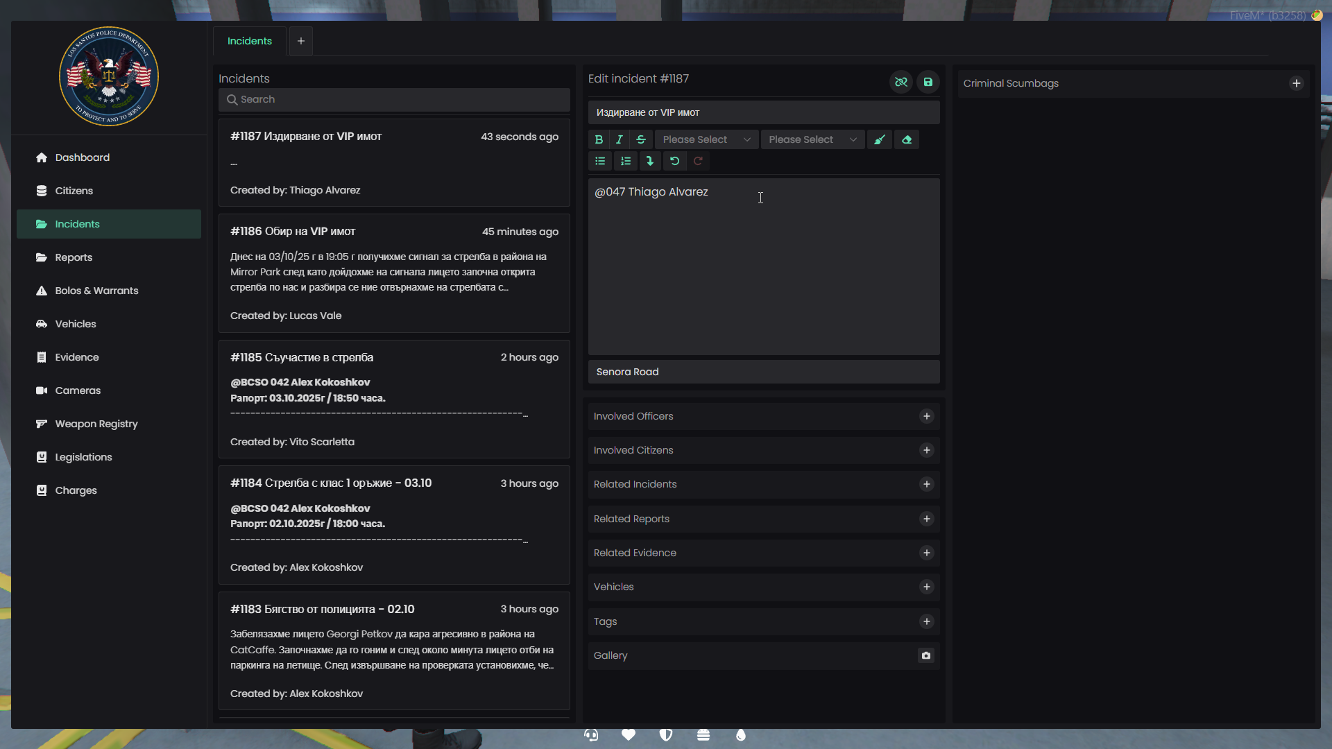Open the Charges page
This screenshot has width=1332, height=749.
109,490
